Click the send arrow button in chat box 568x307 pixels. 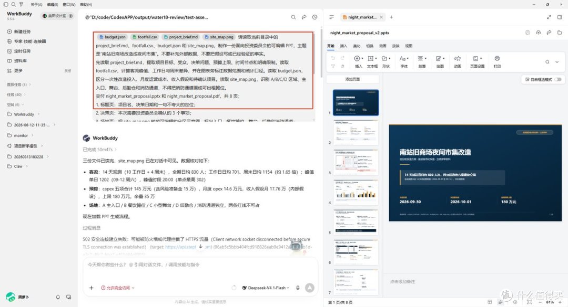point(310,288)
